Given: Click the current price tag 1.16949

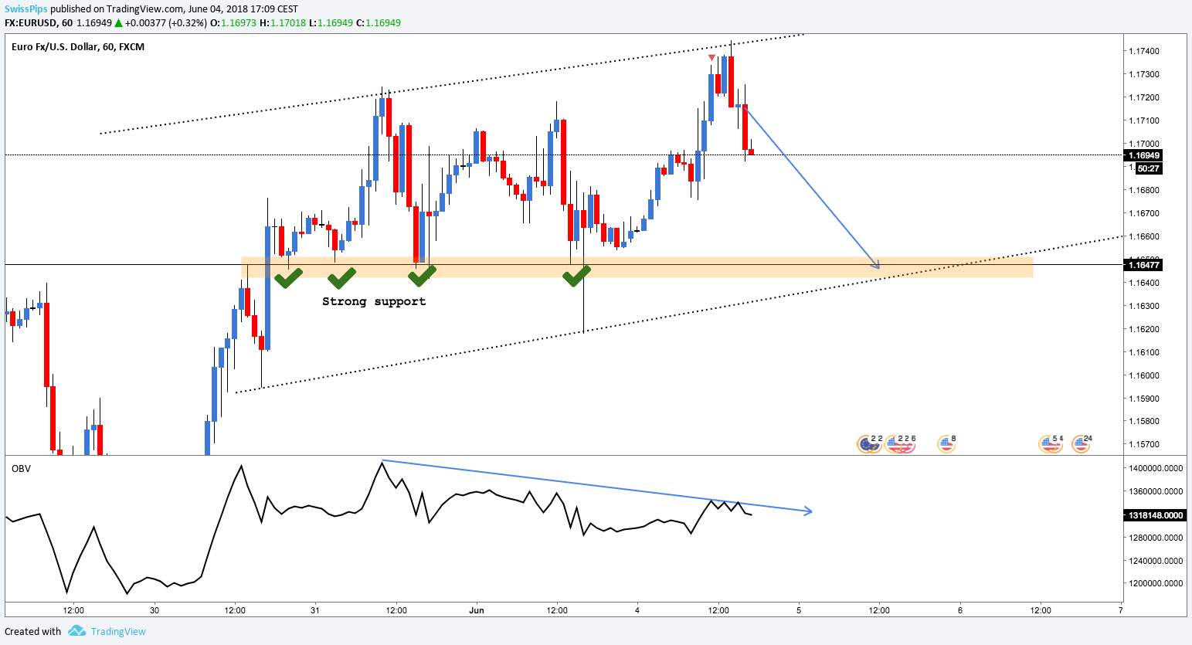Looking at the screenshot, I should pos(1145,155).
